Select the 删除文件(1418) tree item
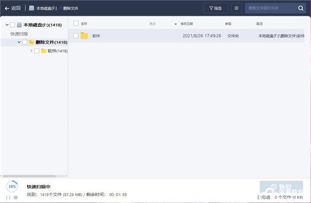 (51, 42)
